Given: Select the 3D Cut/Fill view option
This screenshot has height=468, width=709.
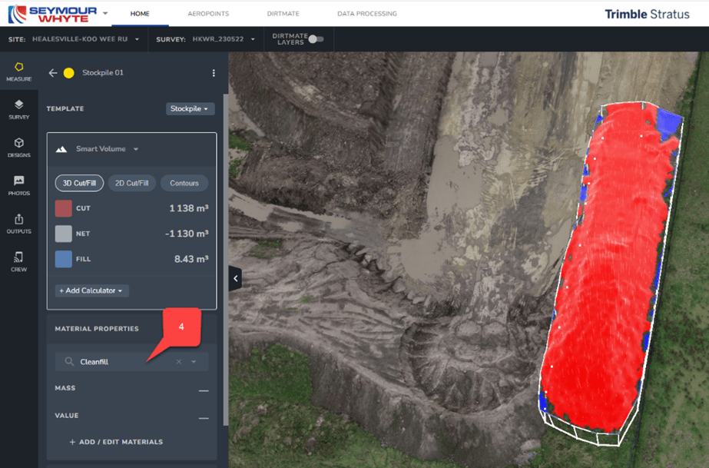Looking at the screenshot, I should pyautogui.click(x=79, y=183).
